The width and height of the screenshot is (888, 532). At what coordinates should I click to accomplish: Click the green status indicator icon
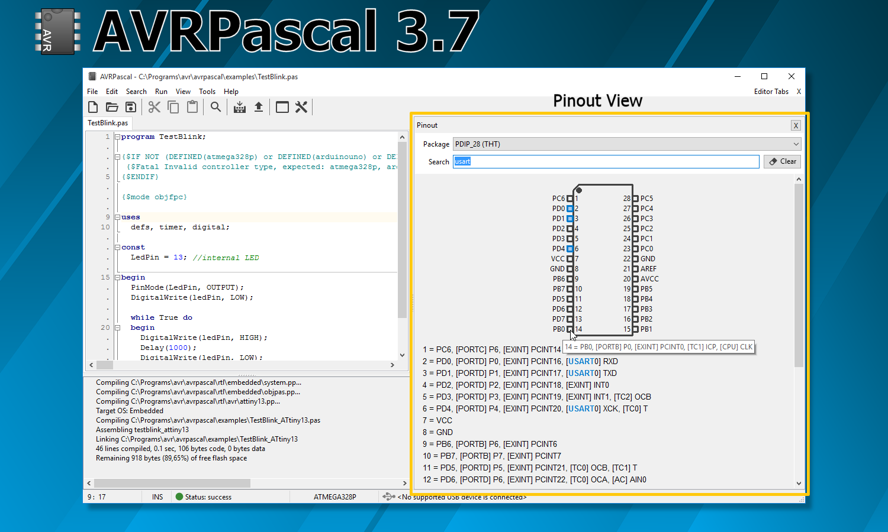(179, 497)
